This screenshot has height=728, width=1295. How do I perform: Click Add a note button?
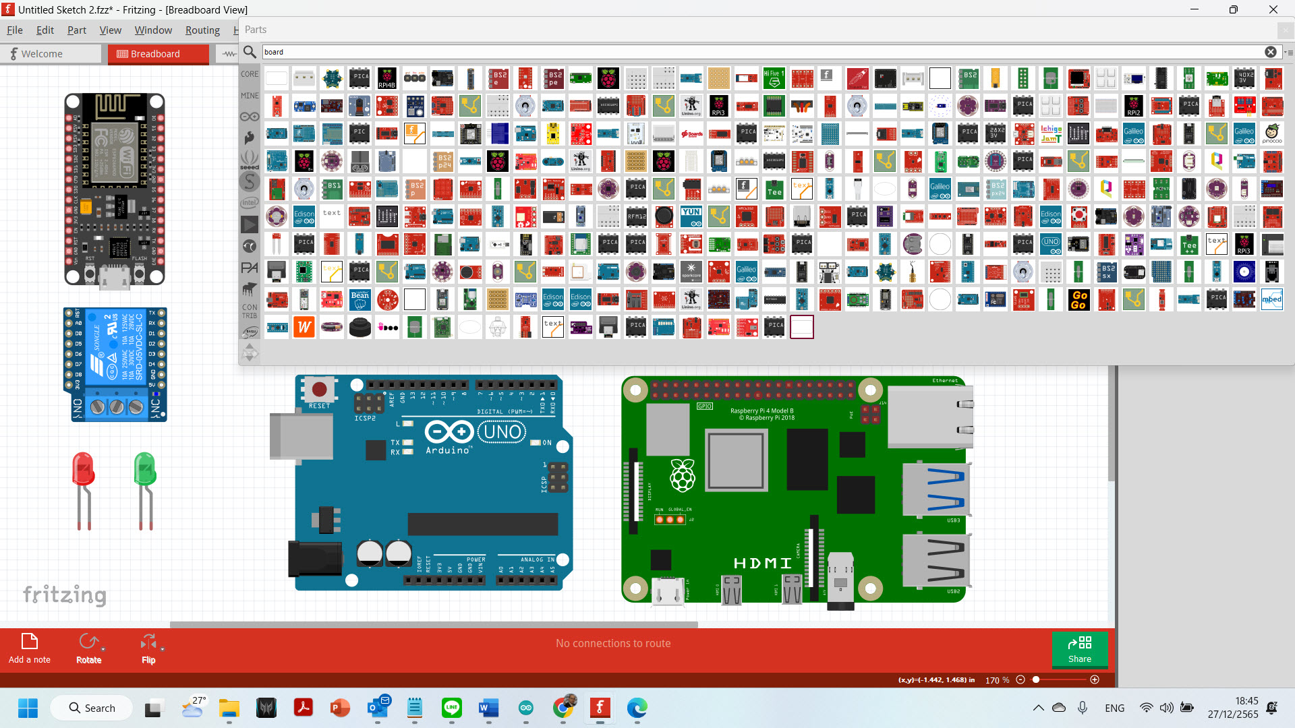(x=30, y=648)
